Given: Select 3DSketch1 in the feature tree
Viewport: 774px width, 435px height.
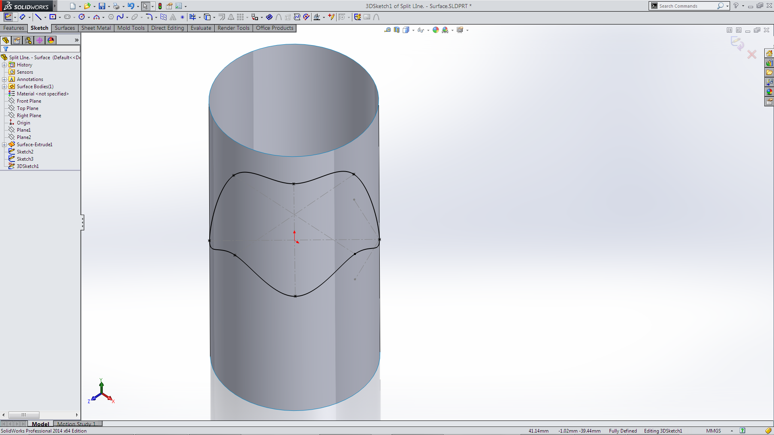Looking at the screenshot, I should pos(27,166).
